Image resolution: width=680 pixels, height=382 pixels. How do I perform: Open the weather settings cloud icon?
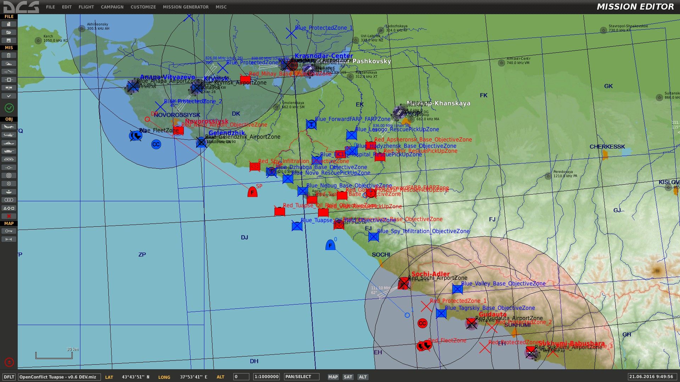pyautogui.click(x=9, y=63)
